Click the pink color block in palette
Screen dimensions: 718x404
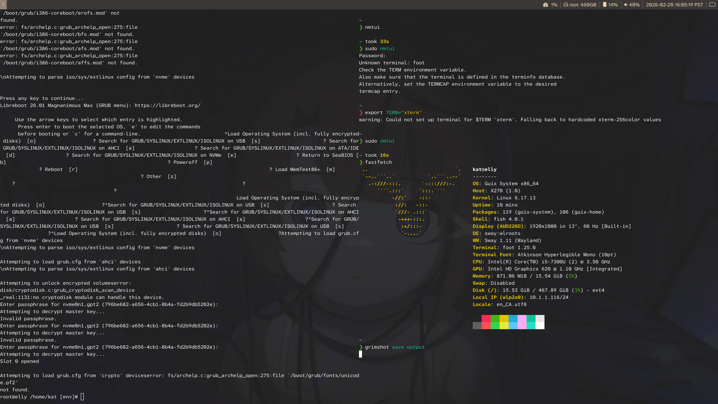522,318
